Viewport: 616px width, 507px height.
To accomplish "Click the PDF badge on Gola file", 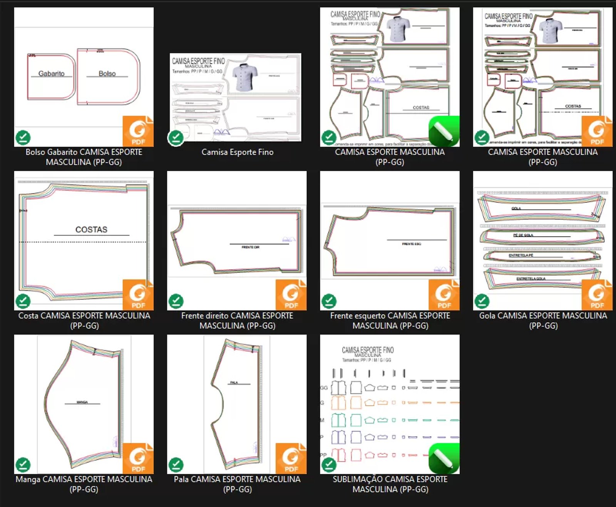I will coord(597,295).
